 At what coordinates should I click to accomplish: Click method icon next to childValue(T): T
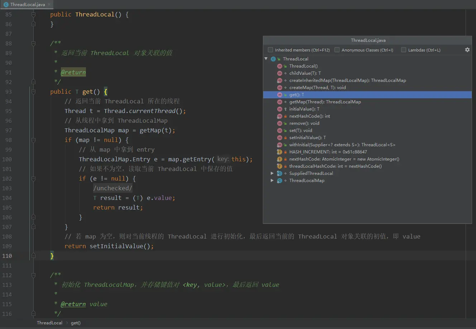click(280, 73)
